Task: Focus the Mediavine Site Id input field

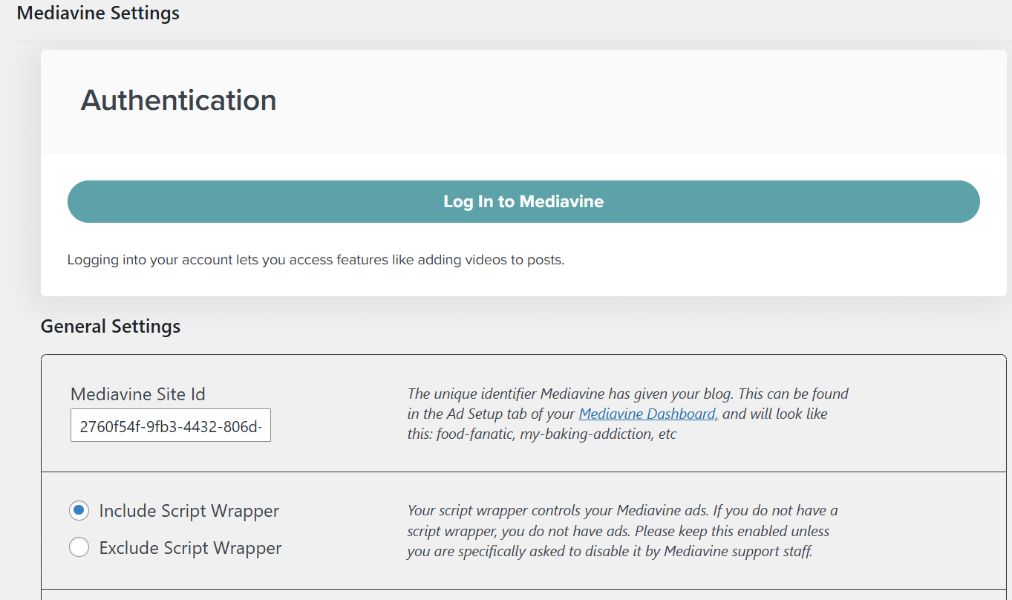Action: pos(171,425)
